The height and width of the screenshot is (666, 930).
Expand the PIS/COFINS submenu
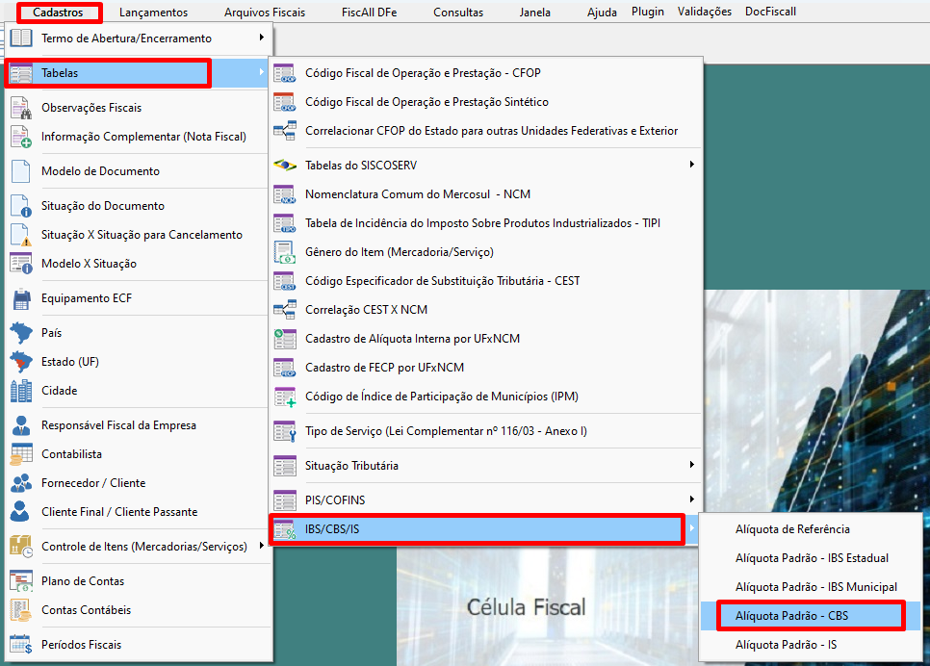(x=690, y=499)
